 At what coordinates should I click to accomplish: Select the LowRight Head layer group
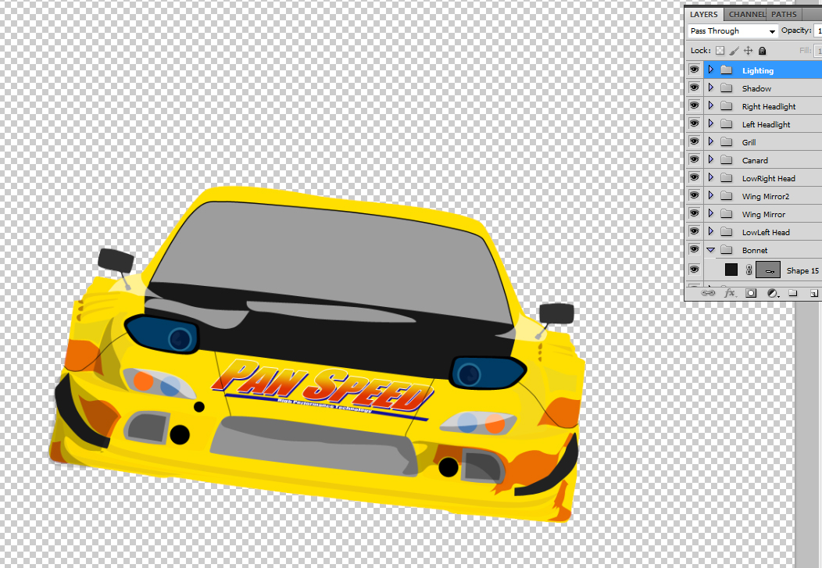[763, 178]
